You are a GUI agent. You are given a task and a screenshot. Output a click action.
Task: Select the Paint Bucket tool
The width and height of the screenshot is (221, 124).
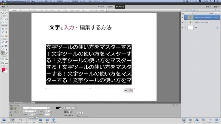(2, 46)
